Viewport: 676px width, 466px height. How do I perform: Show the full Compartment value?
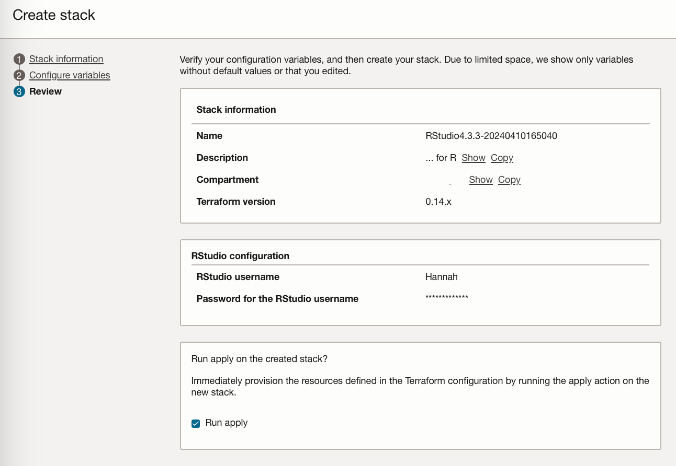pyautogui.click(x=481, y=180)
